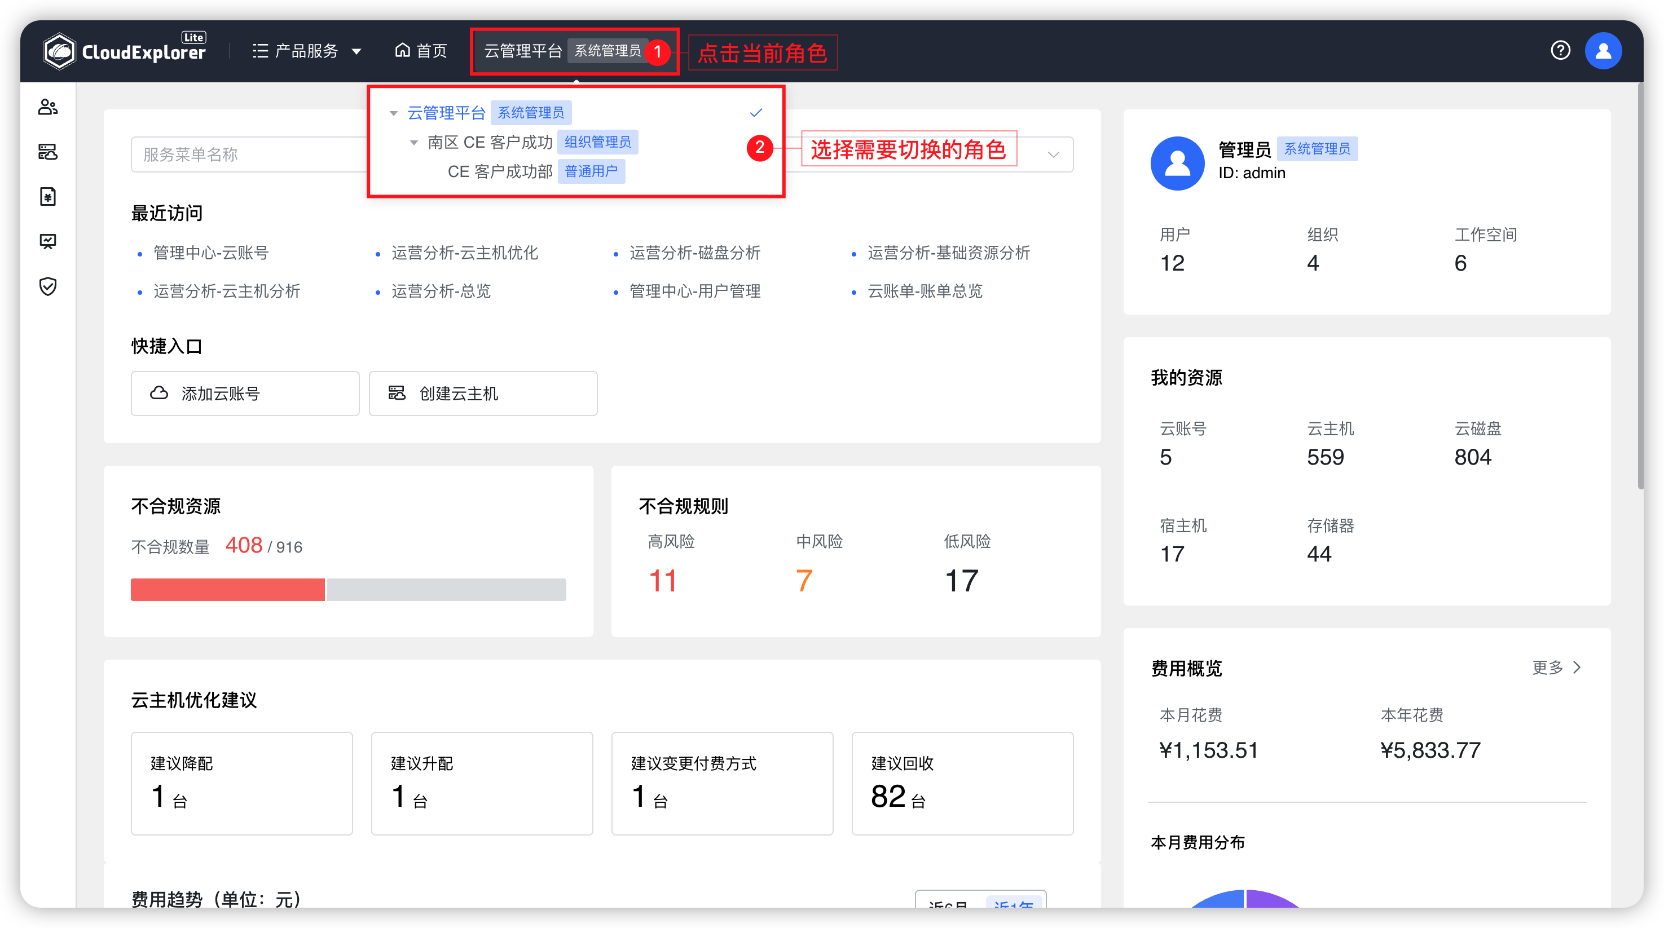
Task: Click the 创建云主机 shortcut button
Action: (482, 394)
